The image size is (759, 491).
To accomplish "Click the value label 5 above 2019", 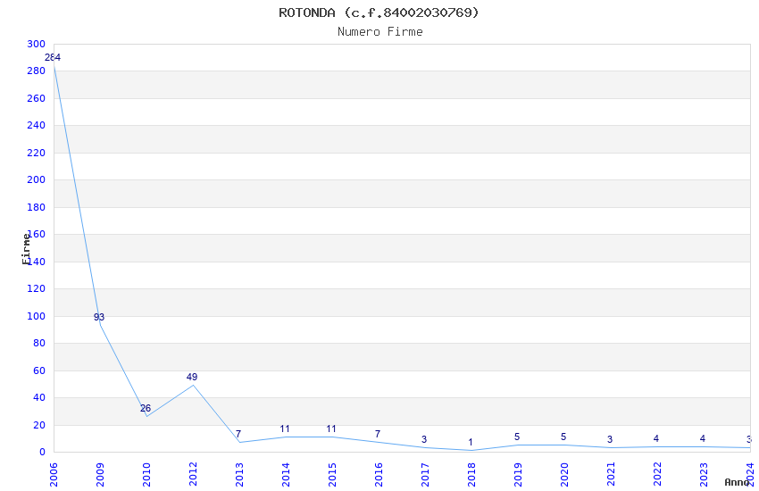I will (x=517, y=437).
